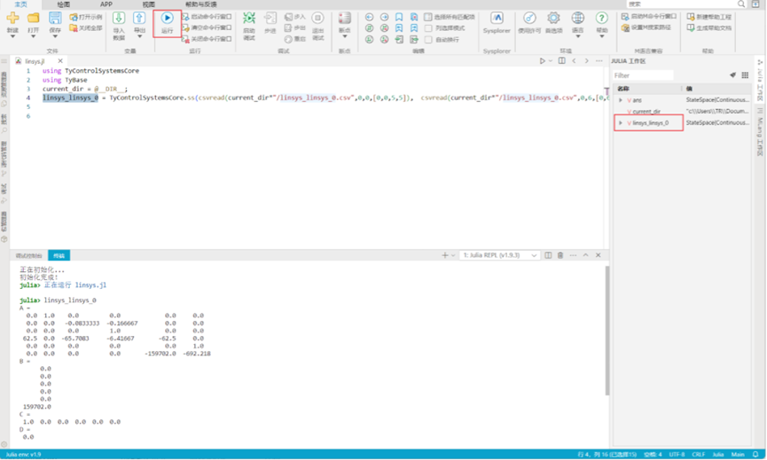Expand the ans variable in workspace
767x460 pixels.
(x=621, y=100)
